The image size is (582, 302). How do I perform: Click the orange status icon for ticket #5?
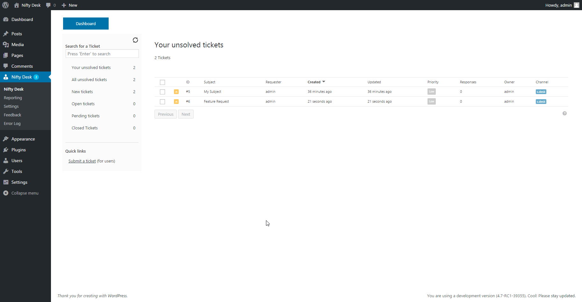[x=176, y=92]
